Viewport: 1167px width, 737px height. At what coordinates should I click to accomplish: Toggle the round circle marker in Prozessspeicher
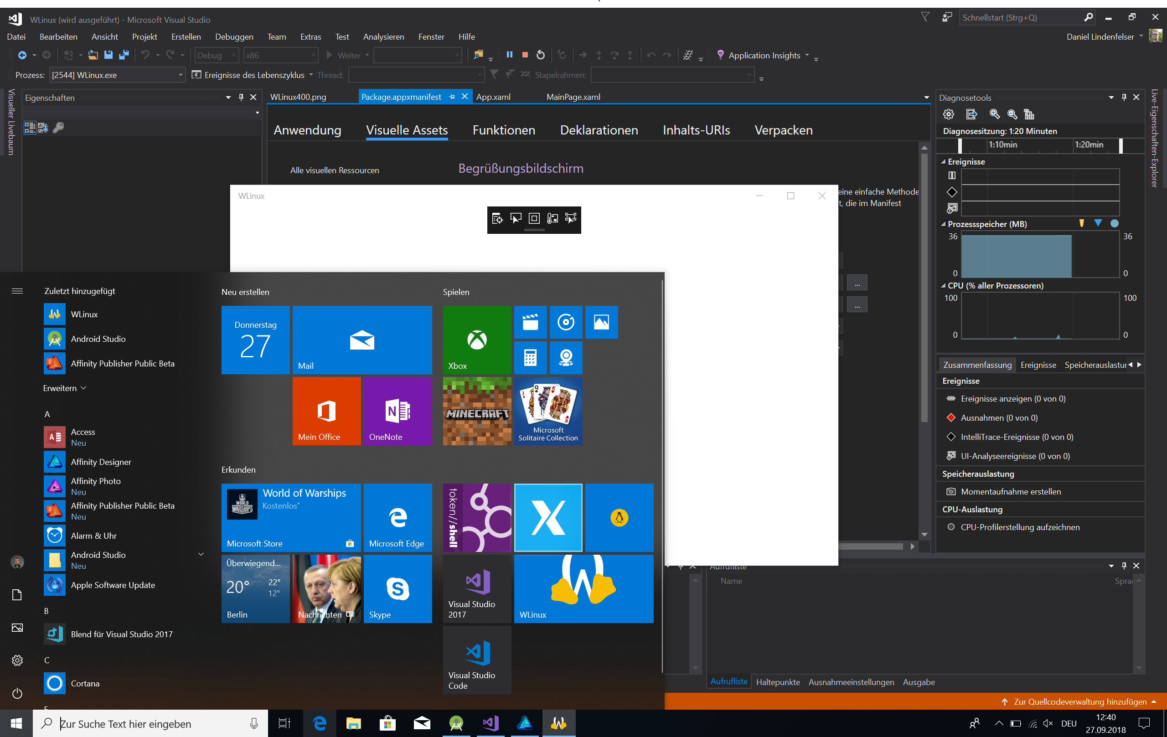coord(1115,223)
